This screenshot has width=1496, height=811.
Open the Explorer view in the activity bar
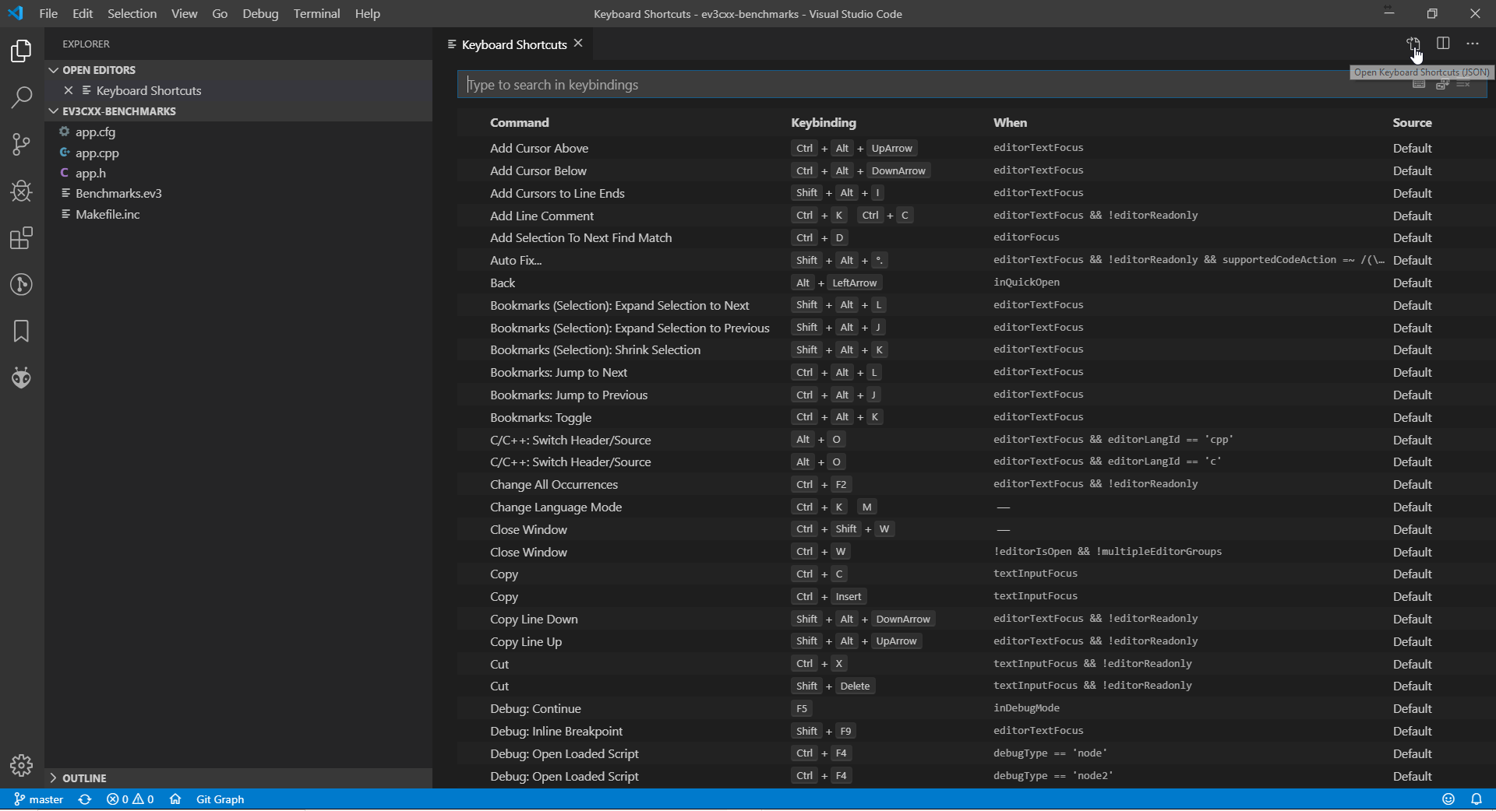(x=22, y=51)
